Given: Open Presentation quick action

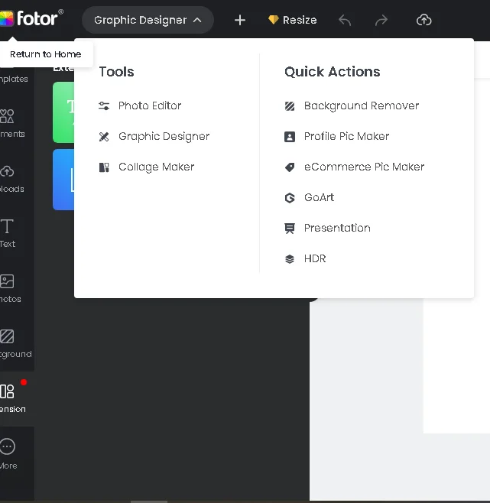Looking at the screenshot, I should 327,228.
